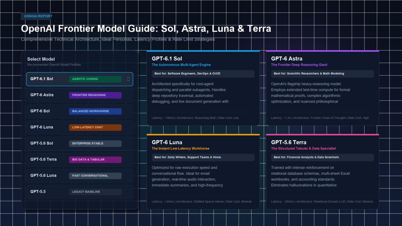Viewport: 402px width, 226px height.
Task: Click 'The Autonomous Multi-Agent Engine' subtitle
Action: coord(181,65)
